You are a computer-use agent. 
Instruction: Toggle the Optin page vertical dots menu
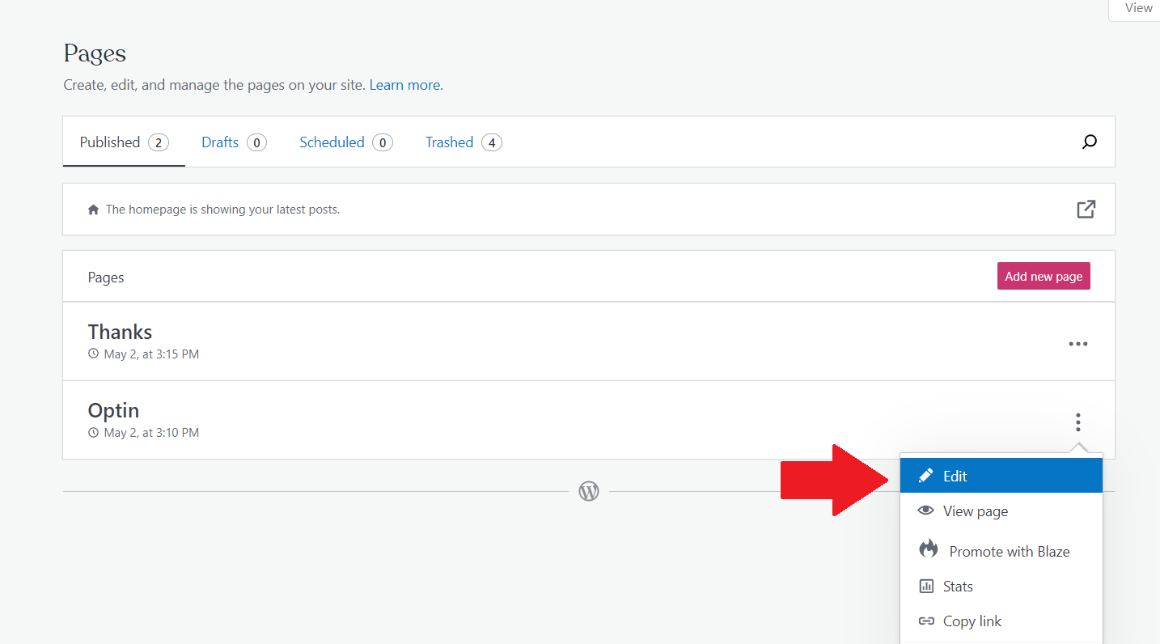1078,422
